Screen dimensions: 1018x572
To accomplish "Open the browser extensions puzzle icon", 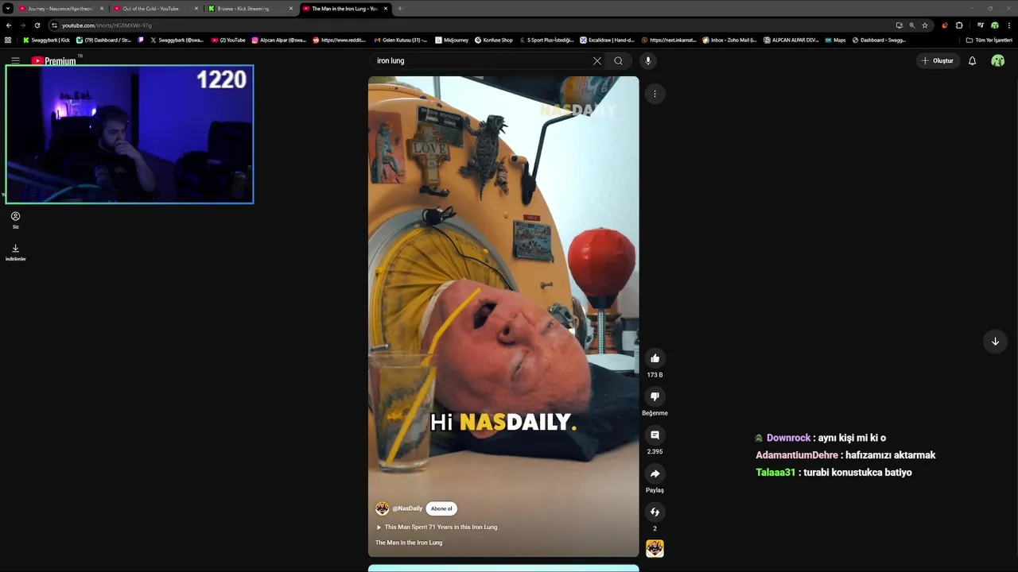I will [x=959, y=25].
